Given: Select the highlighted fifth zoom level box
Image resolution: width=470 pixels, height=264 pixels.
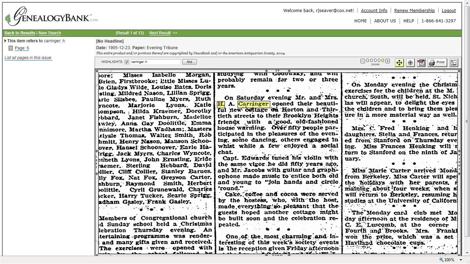Looking at the screenshot, I should [383, 60].
